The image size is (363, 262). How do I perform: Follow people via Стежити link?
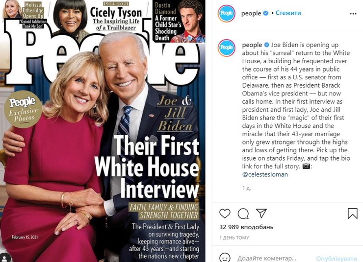click(x=288, y=13)
